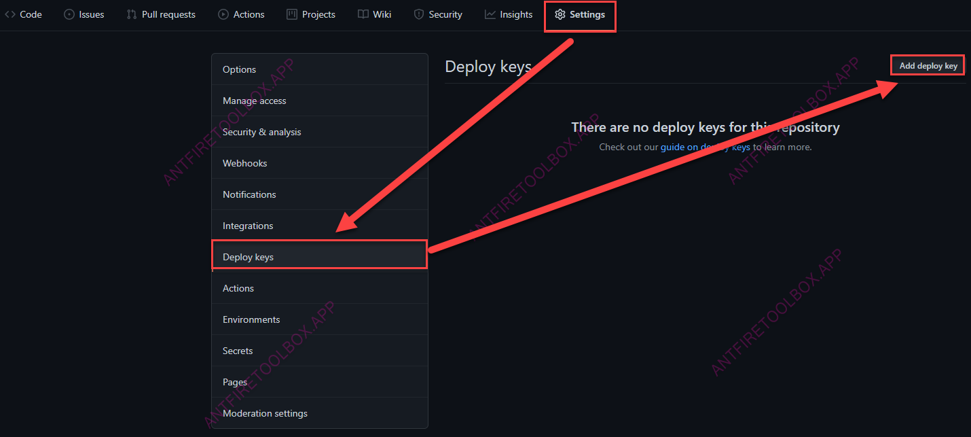Image resolution: width=971 pixels, height=437 pixels.
Task: Open the Wiki tab
Action: point(375,14)
